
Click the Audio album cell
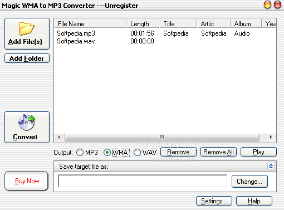242,33
